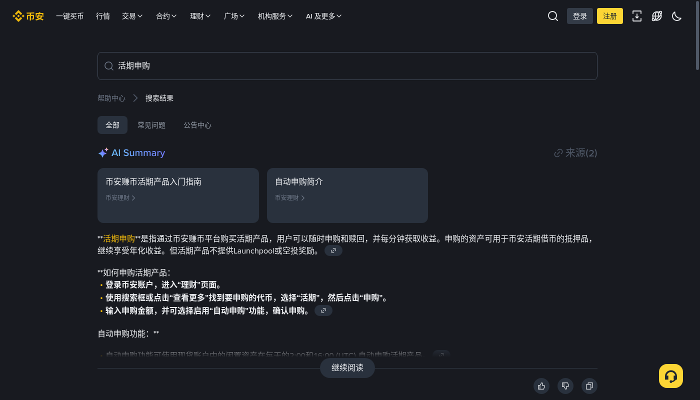Click the 登录 button

tap(580, 16)
